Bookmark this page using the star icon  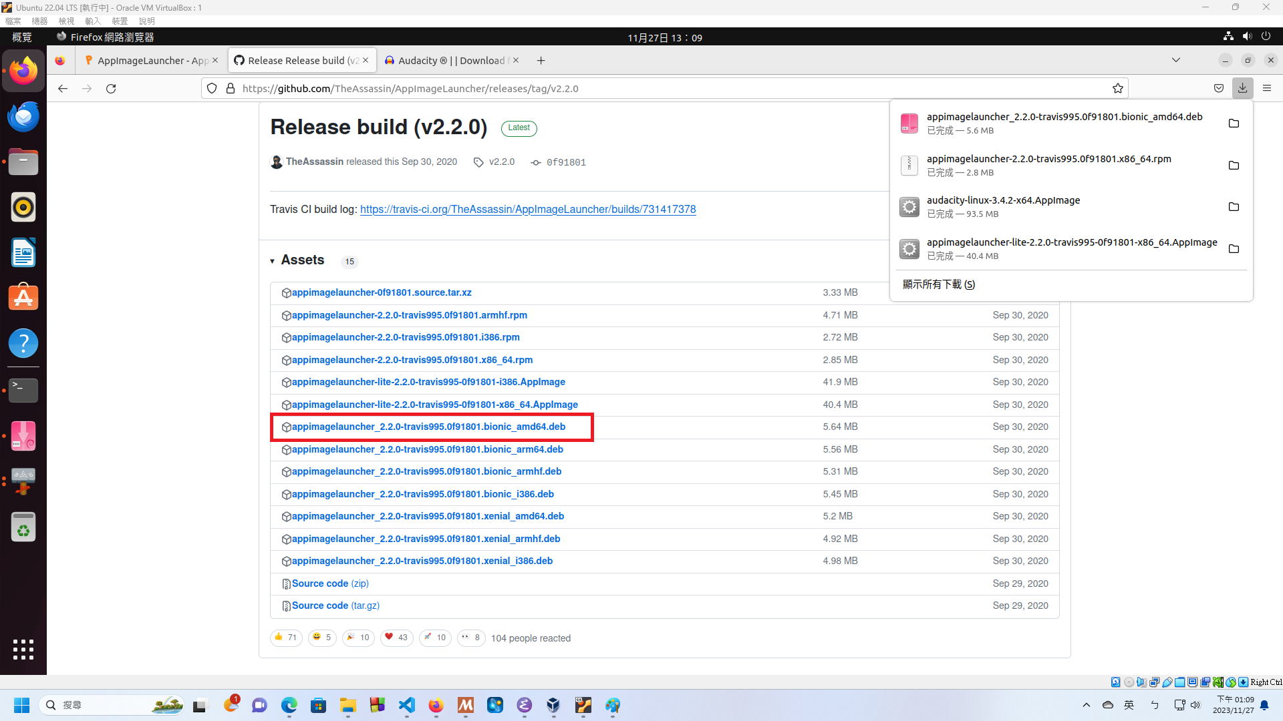click(x=1118, y=88)
